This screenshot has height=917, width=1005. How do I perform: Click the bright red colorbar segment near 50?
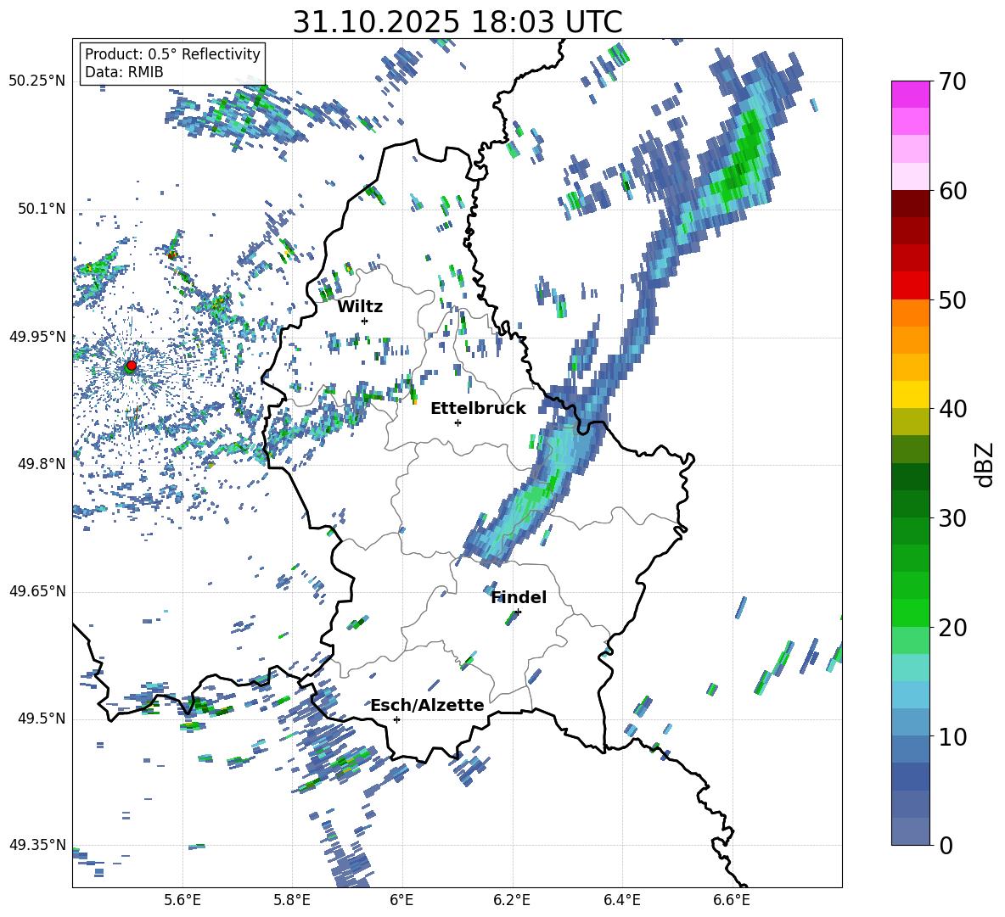[x=910, y=286]
